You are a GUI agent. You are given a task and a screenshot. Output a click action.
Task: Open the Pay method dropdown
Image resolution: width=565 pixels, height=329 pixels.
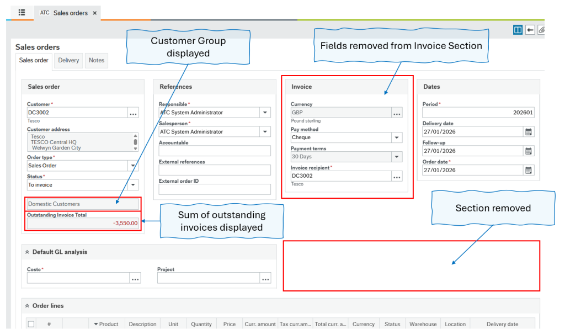pos(396,137)
